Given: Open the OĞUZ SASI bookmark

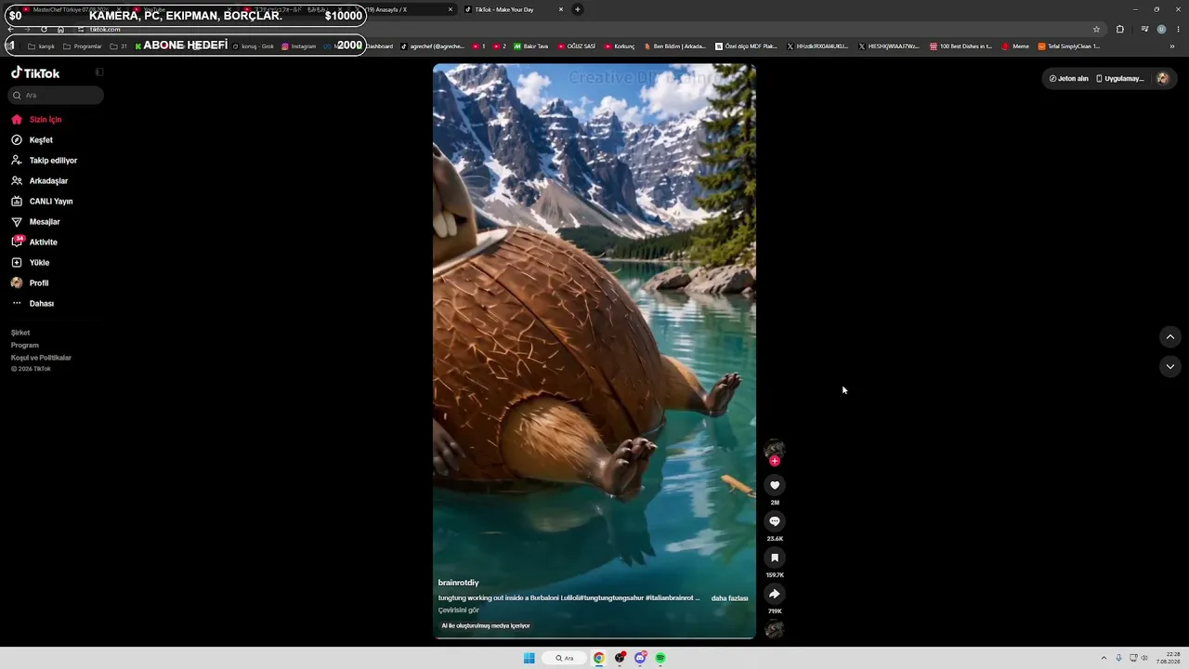Looking at the screenshot, I should coord(576,46).
